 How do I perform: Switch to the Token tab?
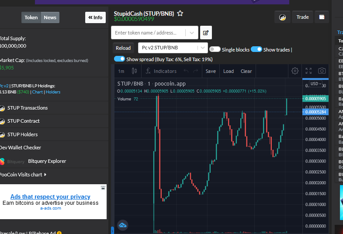pos(31,17)
